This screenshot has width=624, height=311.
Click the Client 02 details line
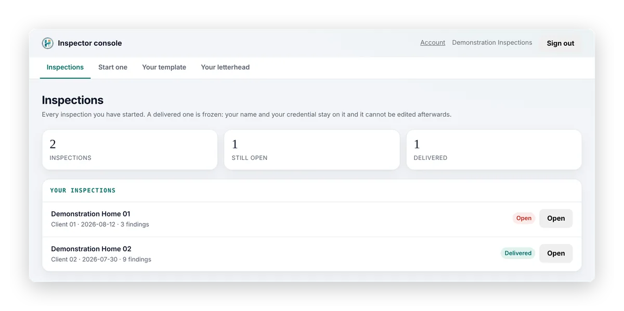tap(101, 259)
